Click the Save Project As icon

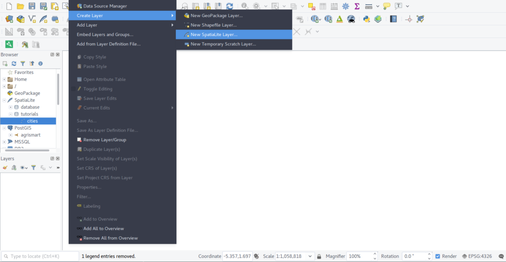[43, 6]
